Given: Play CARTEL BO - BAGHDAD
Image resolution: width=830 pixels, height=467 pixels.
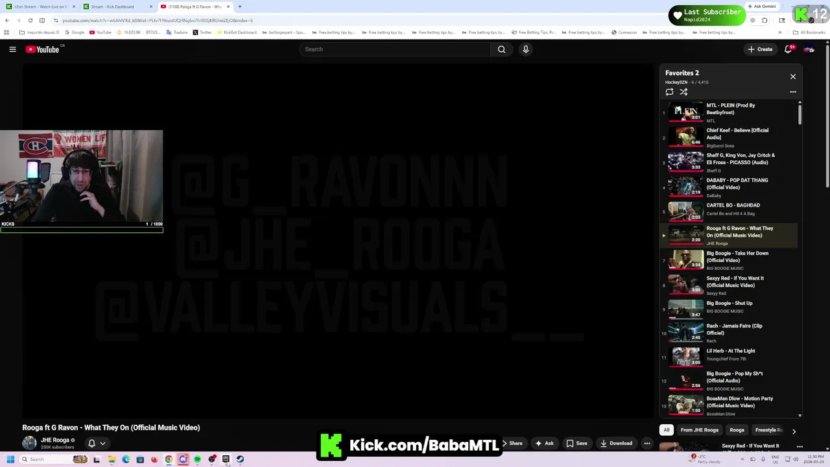Looking at the screenshot, I should click(x=729, y=211).
